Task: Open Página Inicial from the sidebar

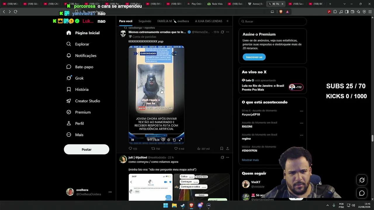Action: pos(83,33)
